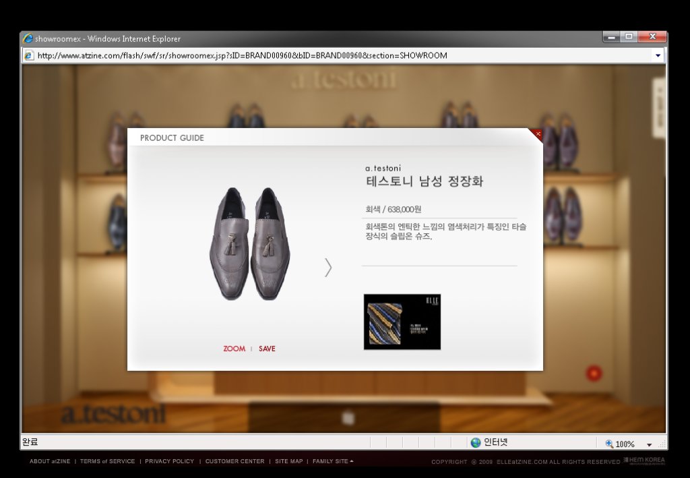Open the SITE MAP footer link
This screenshot has width=690, height=478.
[x=288, y=461]
